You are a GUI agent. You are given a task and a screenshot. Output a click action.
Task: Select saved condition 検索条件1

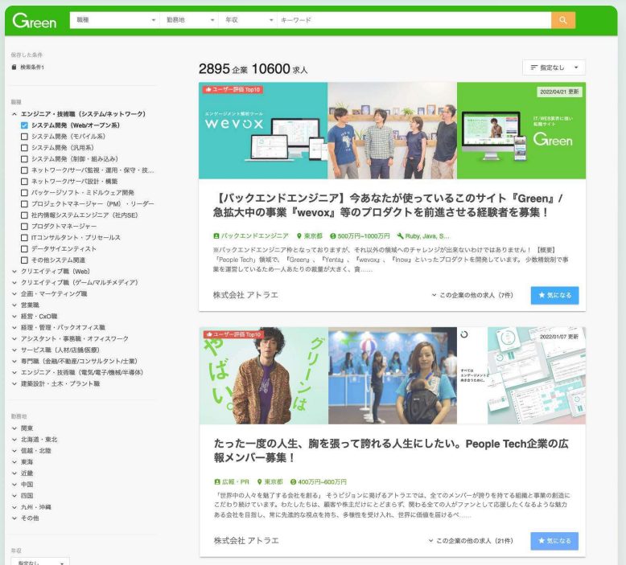[x=32, y=67]
